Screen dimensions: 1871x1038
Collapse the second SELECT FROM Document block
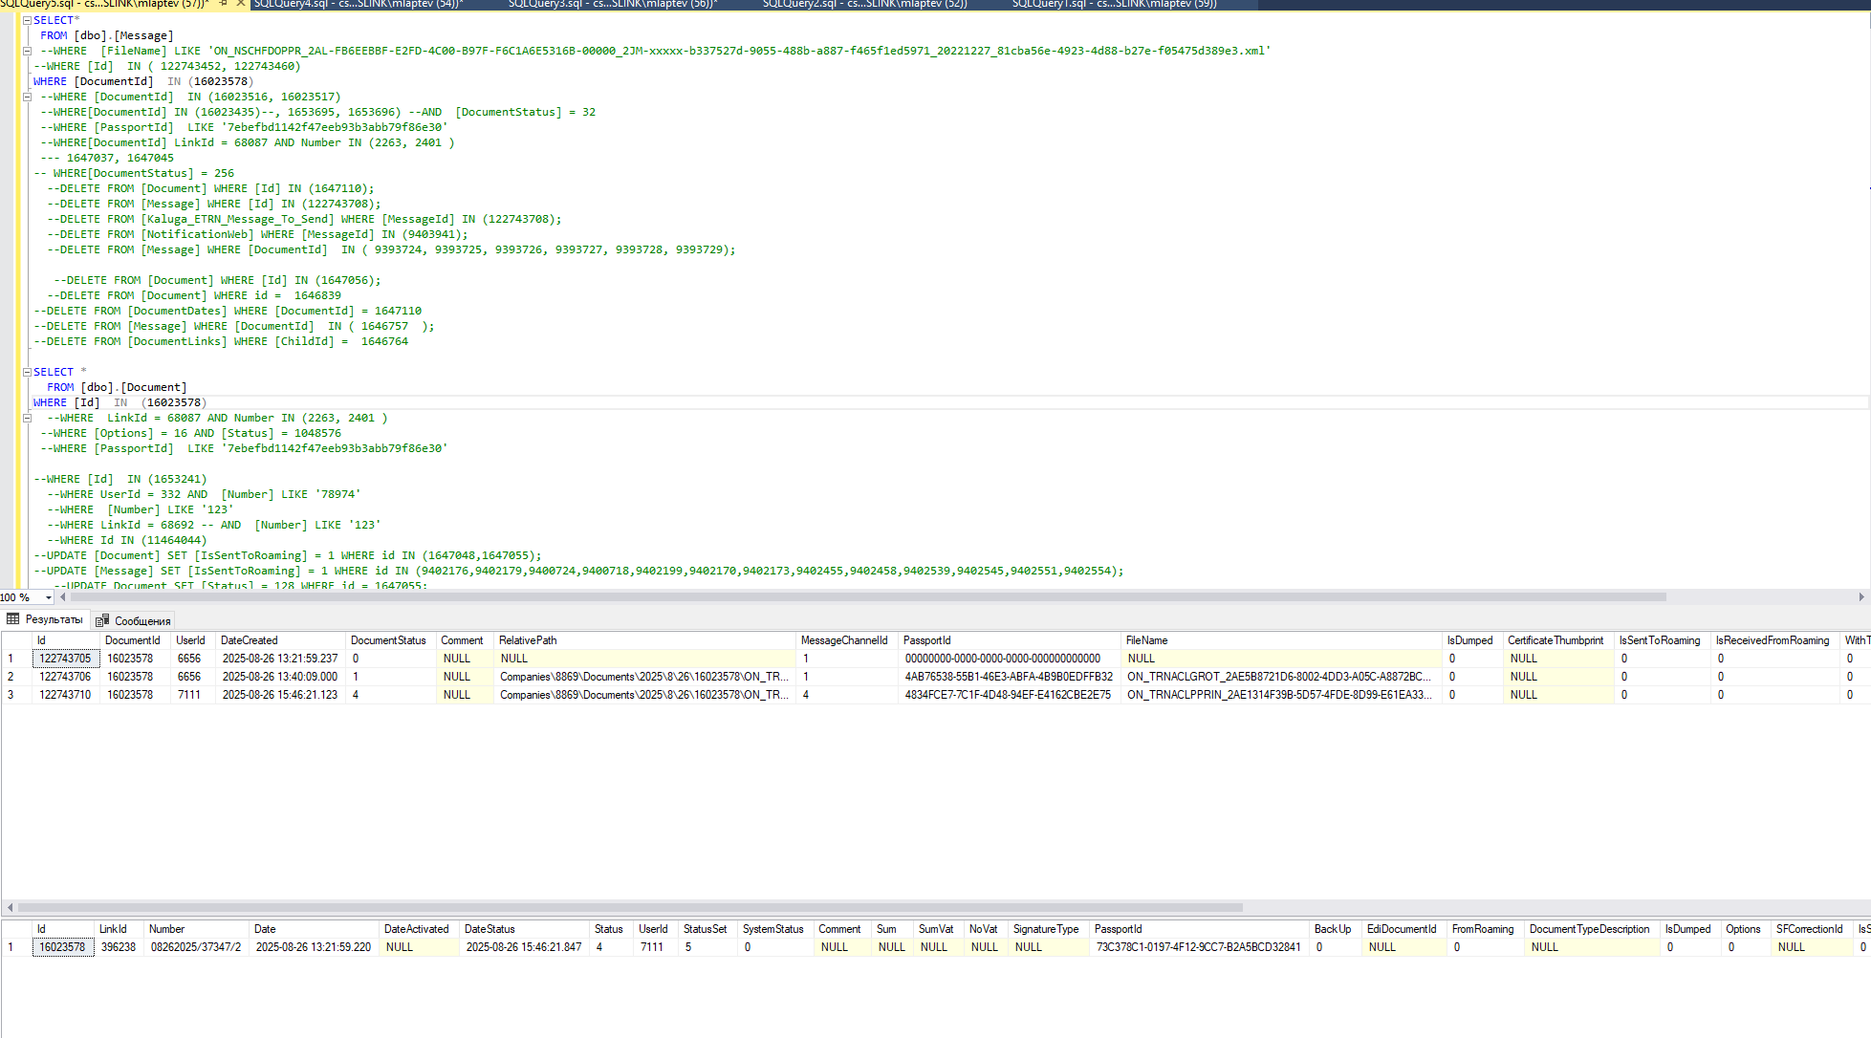(27, 372)
